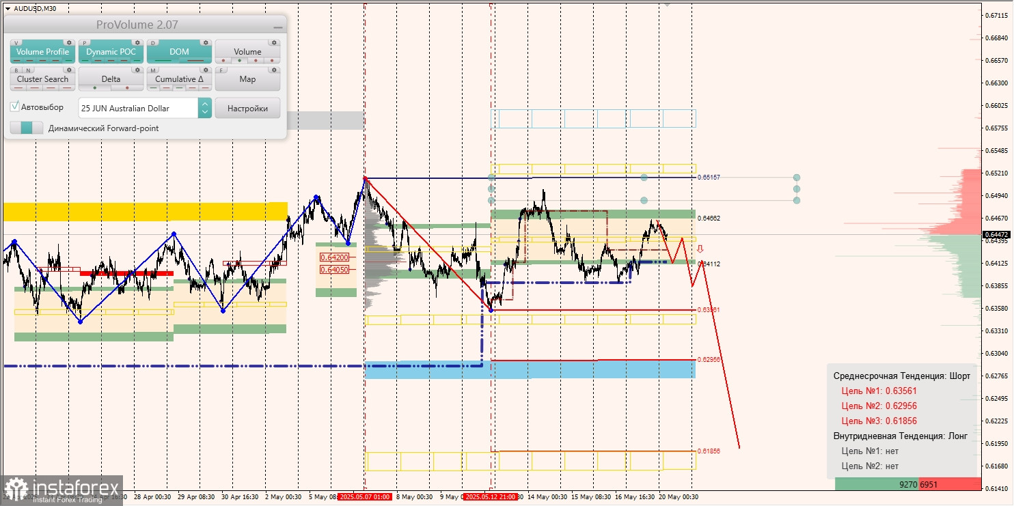Switch the Динамический Forward-point toggle
The width and height of the screenshot is (1014, 506).
27,128
